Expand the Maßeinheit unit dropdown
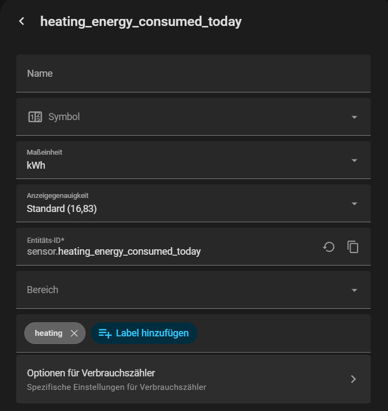The height and width of the screenshot is (411, 388). [x=354, y=161]
